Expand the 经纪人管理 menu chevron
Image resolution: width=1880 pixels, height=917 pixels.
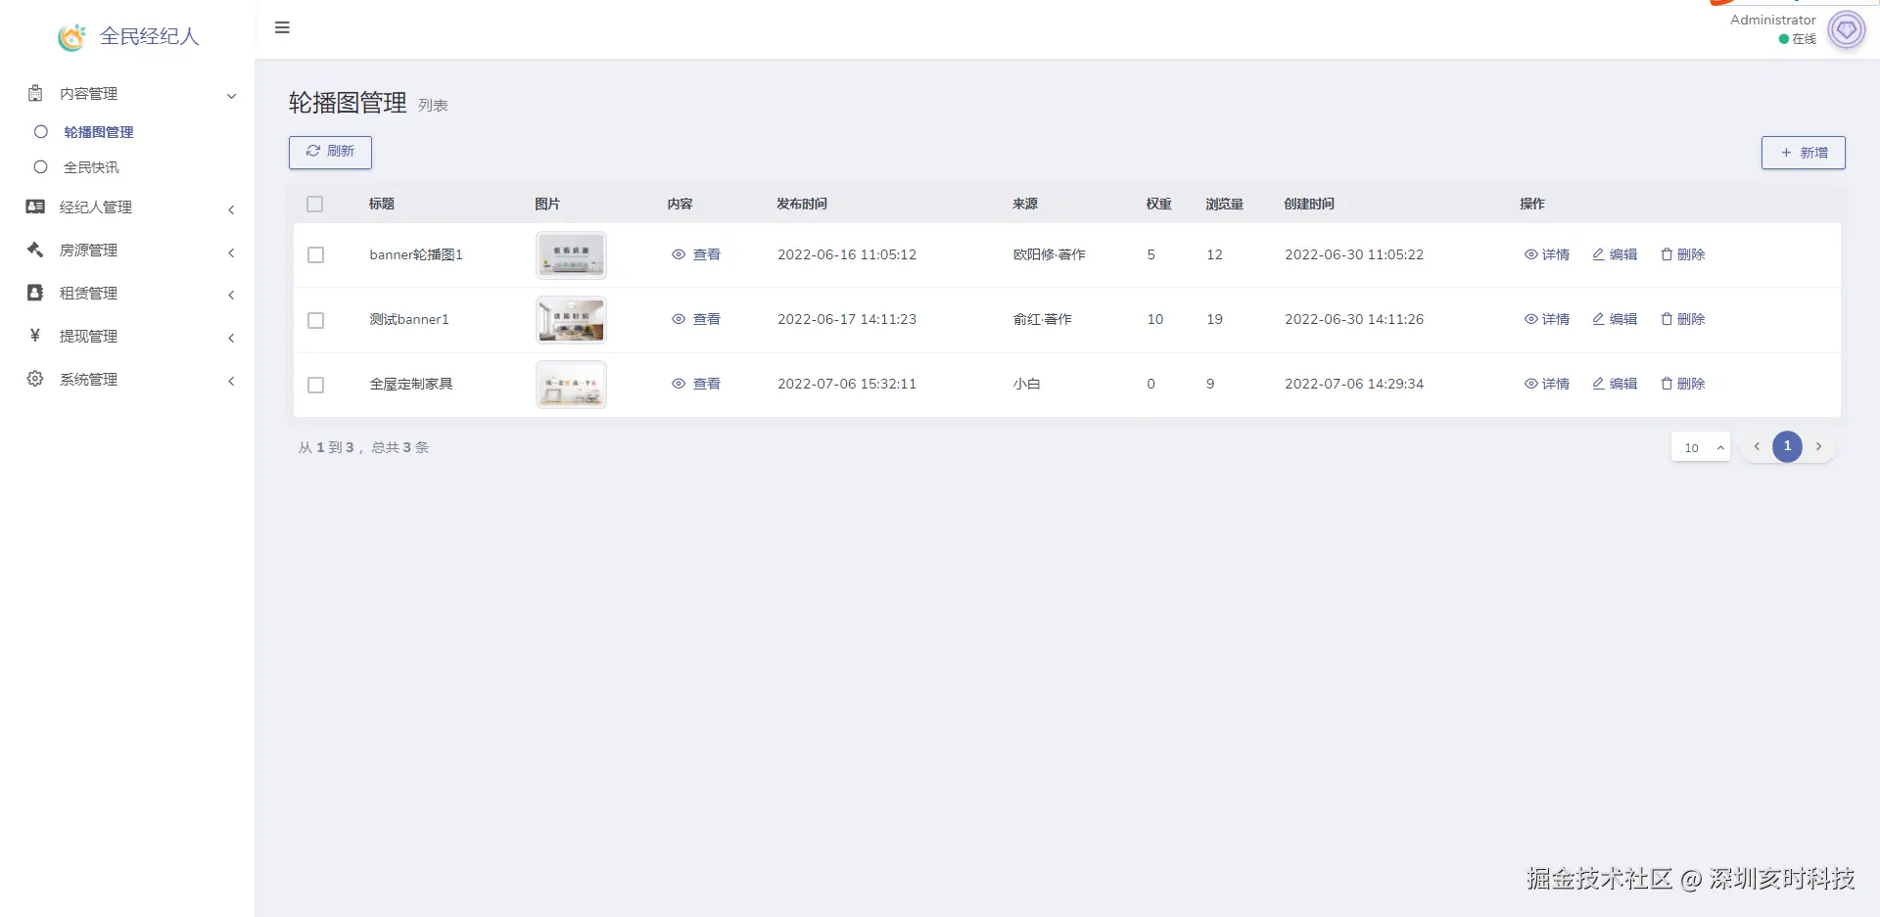point(231,209)
